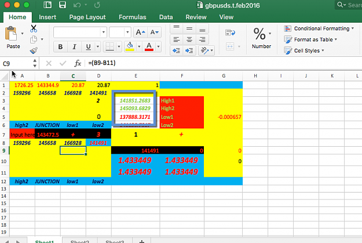This screenshot has height=243, width=362.
Task: Toggle Bold formatting
Action: (60, 47)
